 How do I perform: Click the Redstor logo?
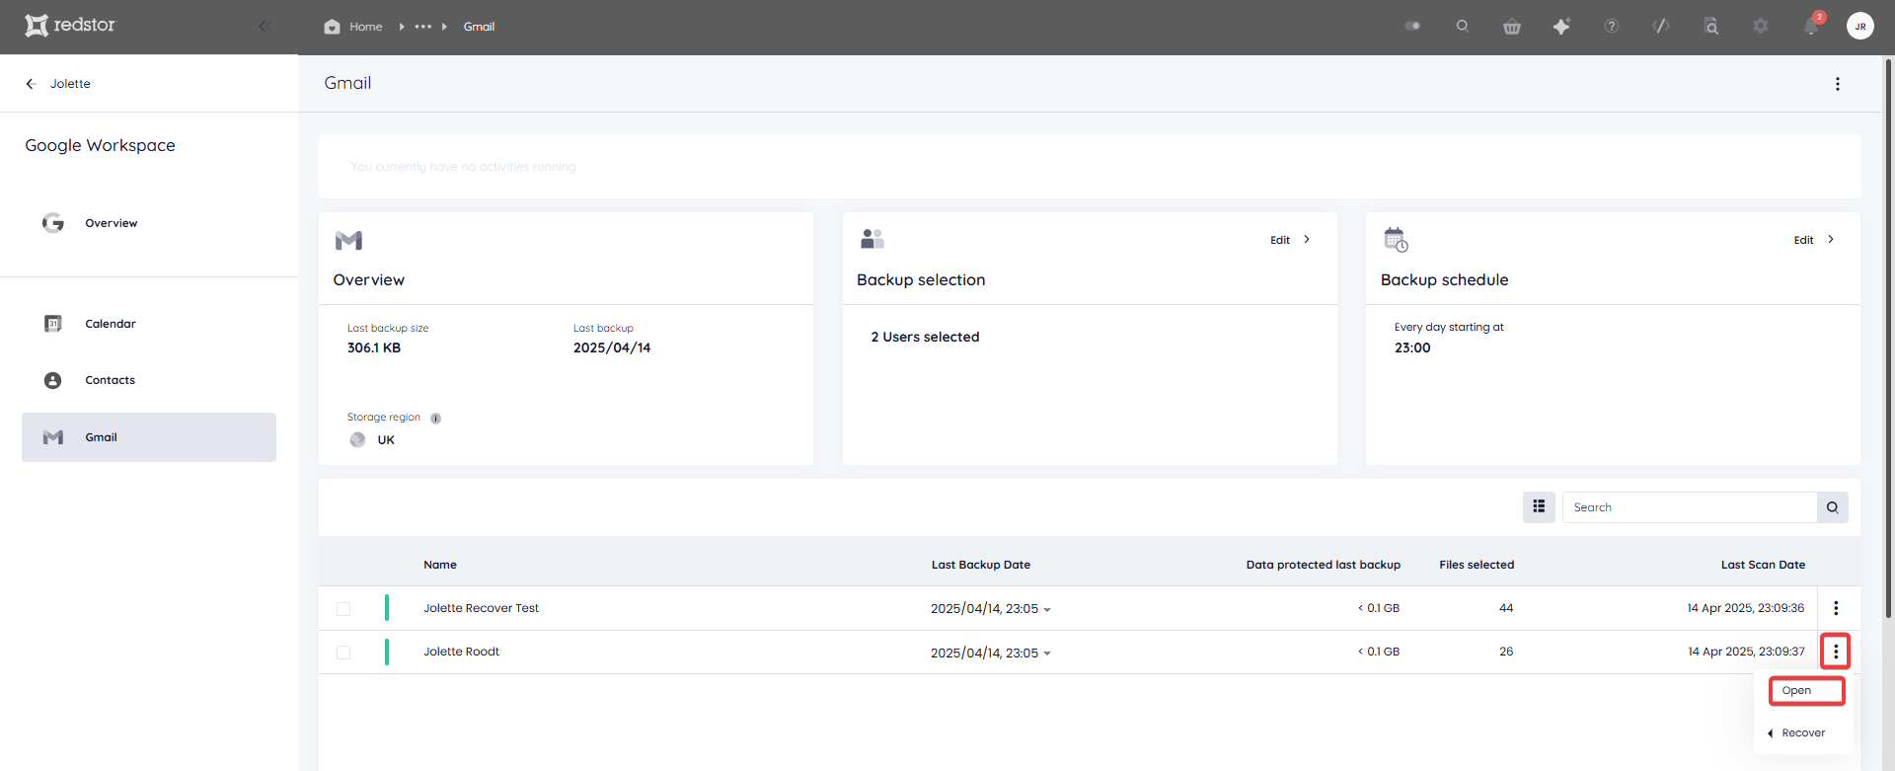click(70, 26)
